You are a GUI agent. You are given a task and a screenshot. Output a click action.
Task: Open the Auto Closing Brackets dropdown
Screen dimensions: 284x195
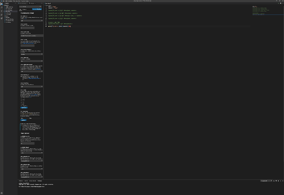point(31,161)
